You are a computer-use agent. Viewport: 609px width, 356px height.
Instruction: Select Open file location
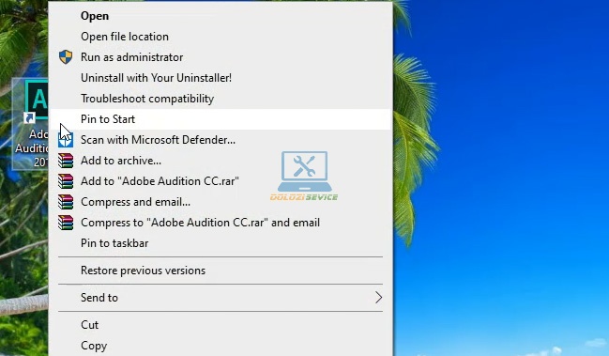coord(221,37)
